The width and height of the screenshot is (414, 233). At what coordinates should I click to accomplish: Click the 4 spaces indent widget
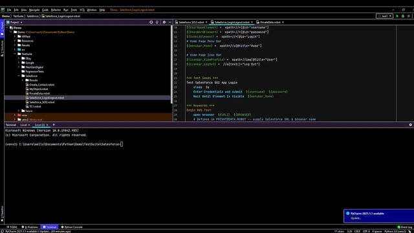click(x=376, y=232)
